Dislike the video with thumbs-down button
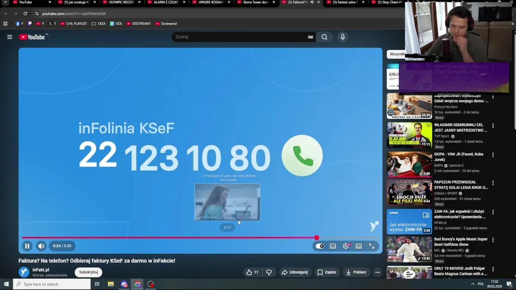516x290 pixels. [269, 272]
